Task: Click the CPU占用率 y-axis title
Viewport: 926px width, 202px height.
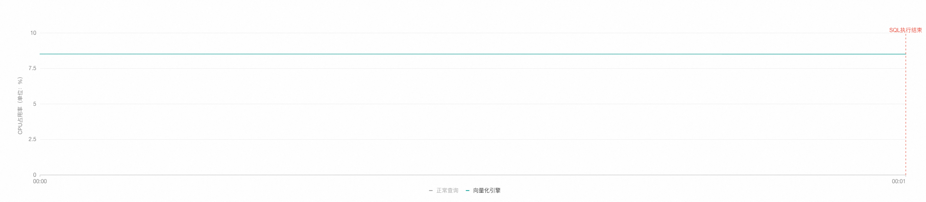Action: coord(20,105)
